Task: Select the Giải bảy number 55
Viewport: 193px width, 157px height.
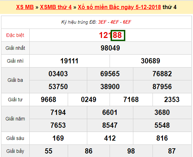Action: [x=49, y=151]
